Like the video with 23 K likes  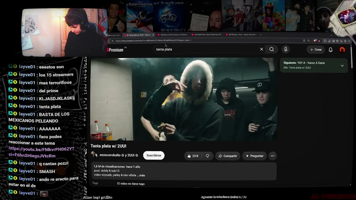(x=193, y=156)
